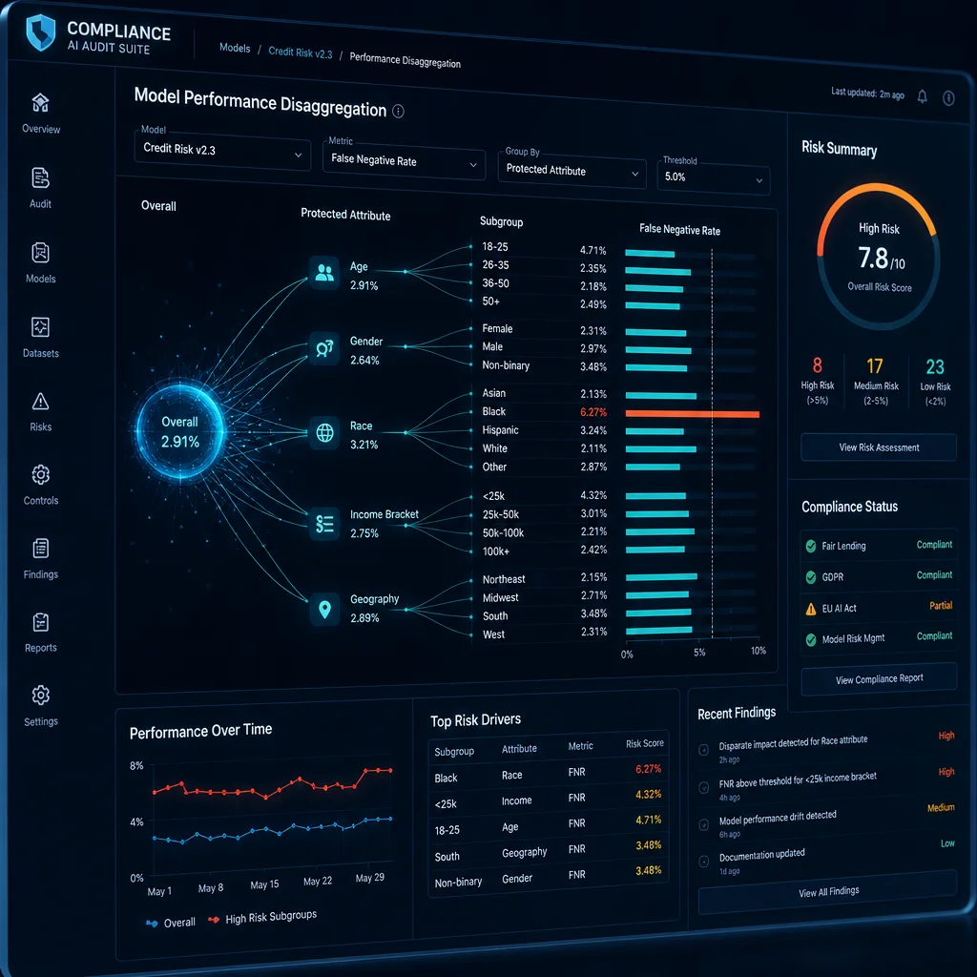This screenshot has width=977, height=977.
Task: Open the Risks warning icon
Action: click(40, 402)
